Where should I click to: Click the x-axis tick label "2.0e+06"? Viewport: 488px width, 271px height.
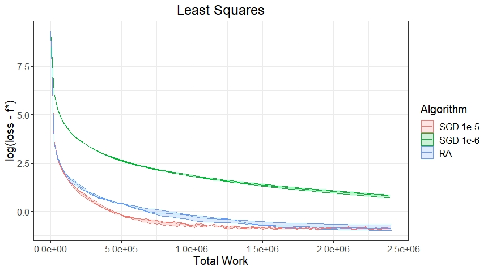(x=333, y=249)
